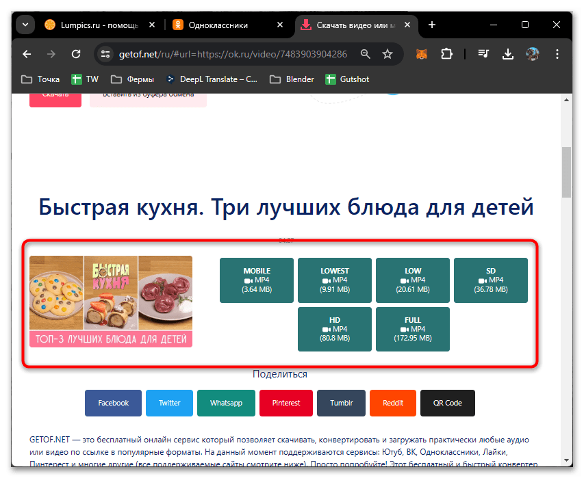Open the TW bookmark
Viewport: 584px width, 478px height.
coord(85,79)
